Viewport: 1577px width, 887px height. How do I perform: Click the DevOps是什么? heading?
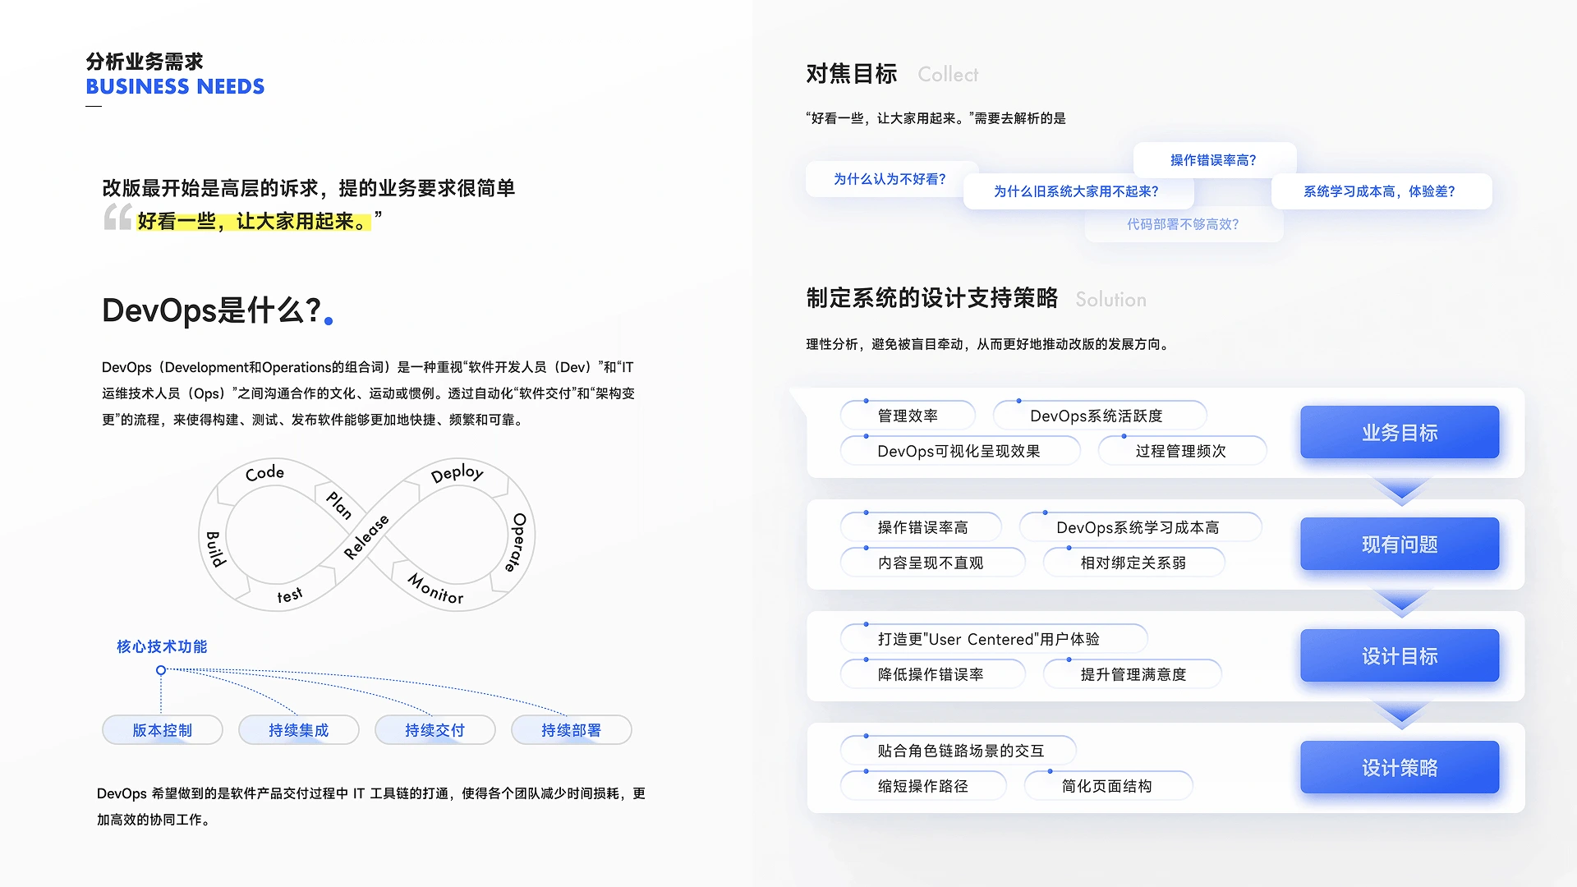211,310
